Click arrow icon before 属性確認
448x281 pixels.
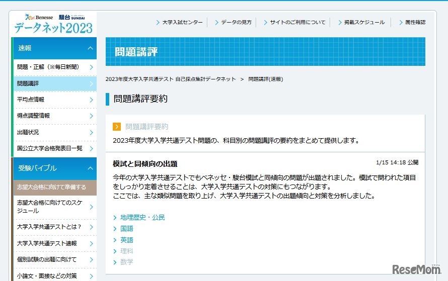[x=401, y=22]
